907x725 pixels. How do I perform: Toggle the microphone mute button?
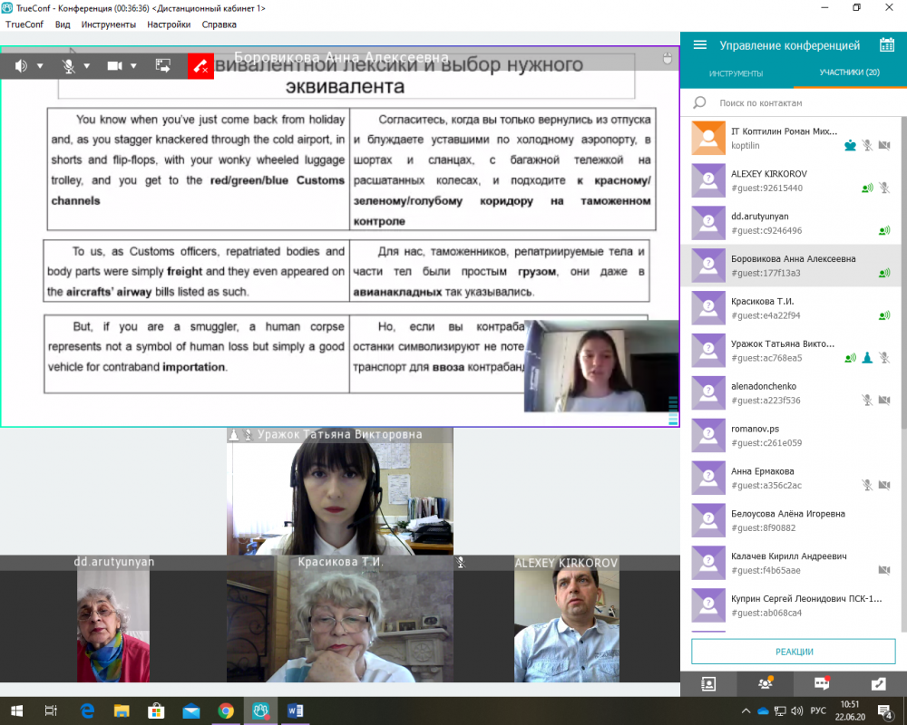68,66
